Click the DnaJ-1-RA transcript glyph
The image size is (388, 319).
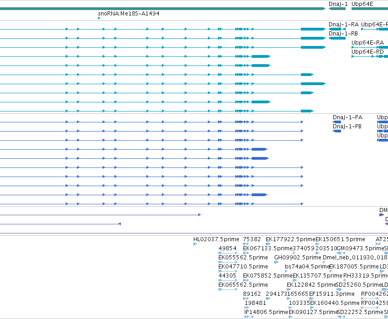pos(337,29)
